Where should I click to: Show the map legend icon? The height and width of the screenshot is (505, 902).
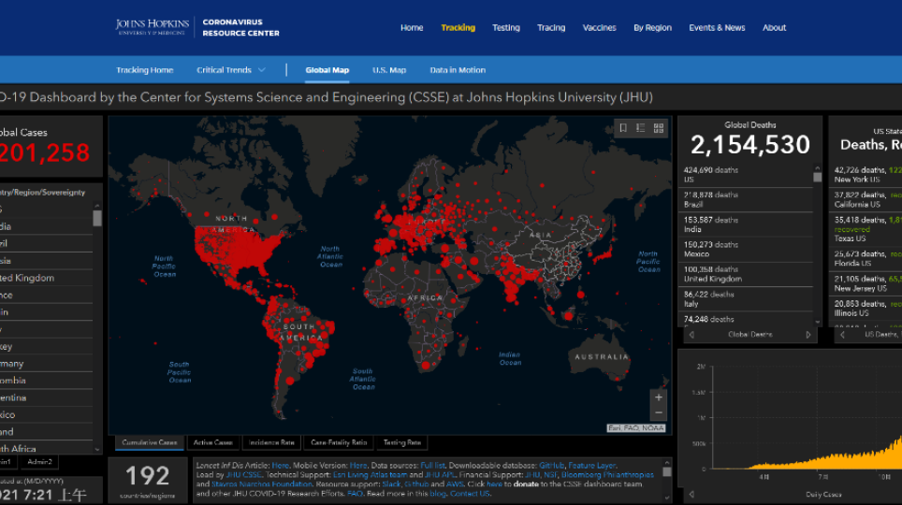click(x=640, y=128)
